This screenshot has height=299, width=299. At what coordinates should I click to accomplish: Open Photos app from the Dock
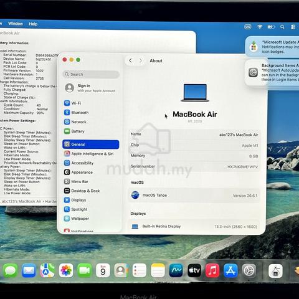[x=66, y=270]
